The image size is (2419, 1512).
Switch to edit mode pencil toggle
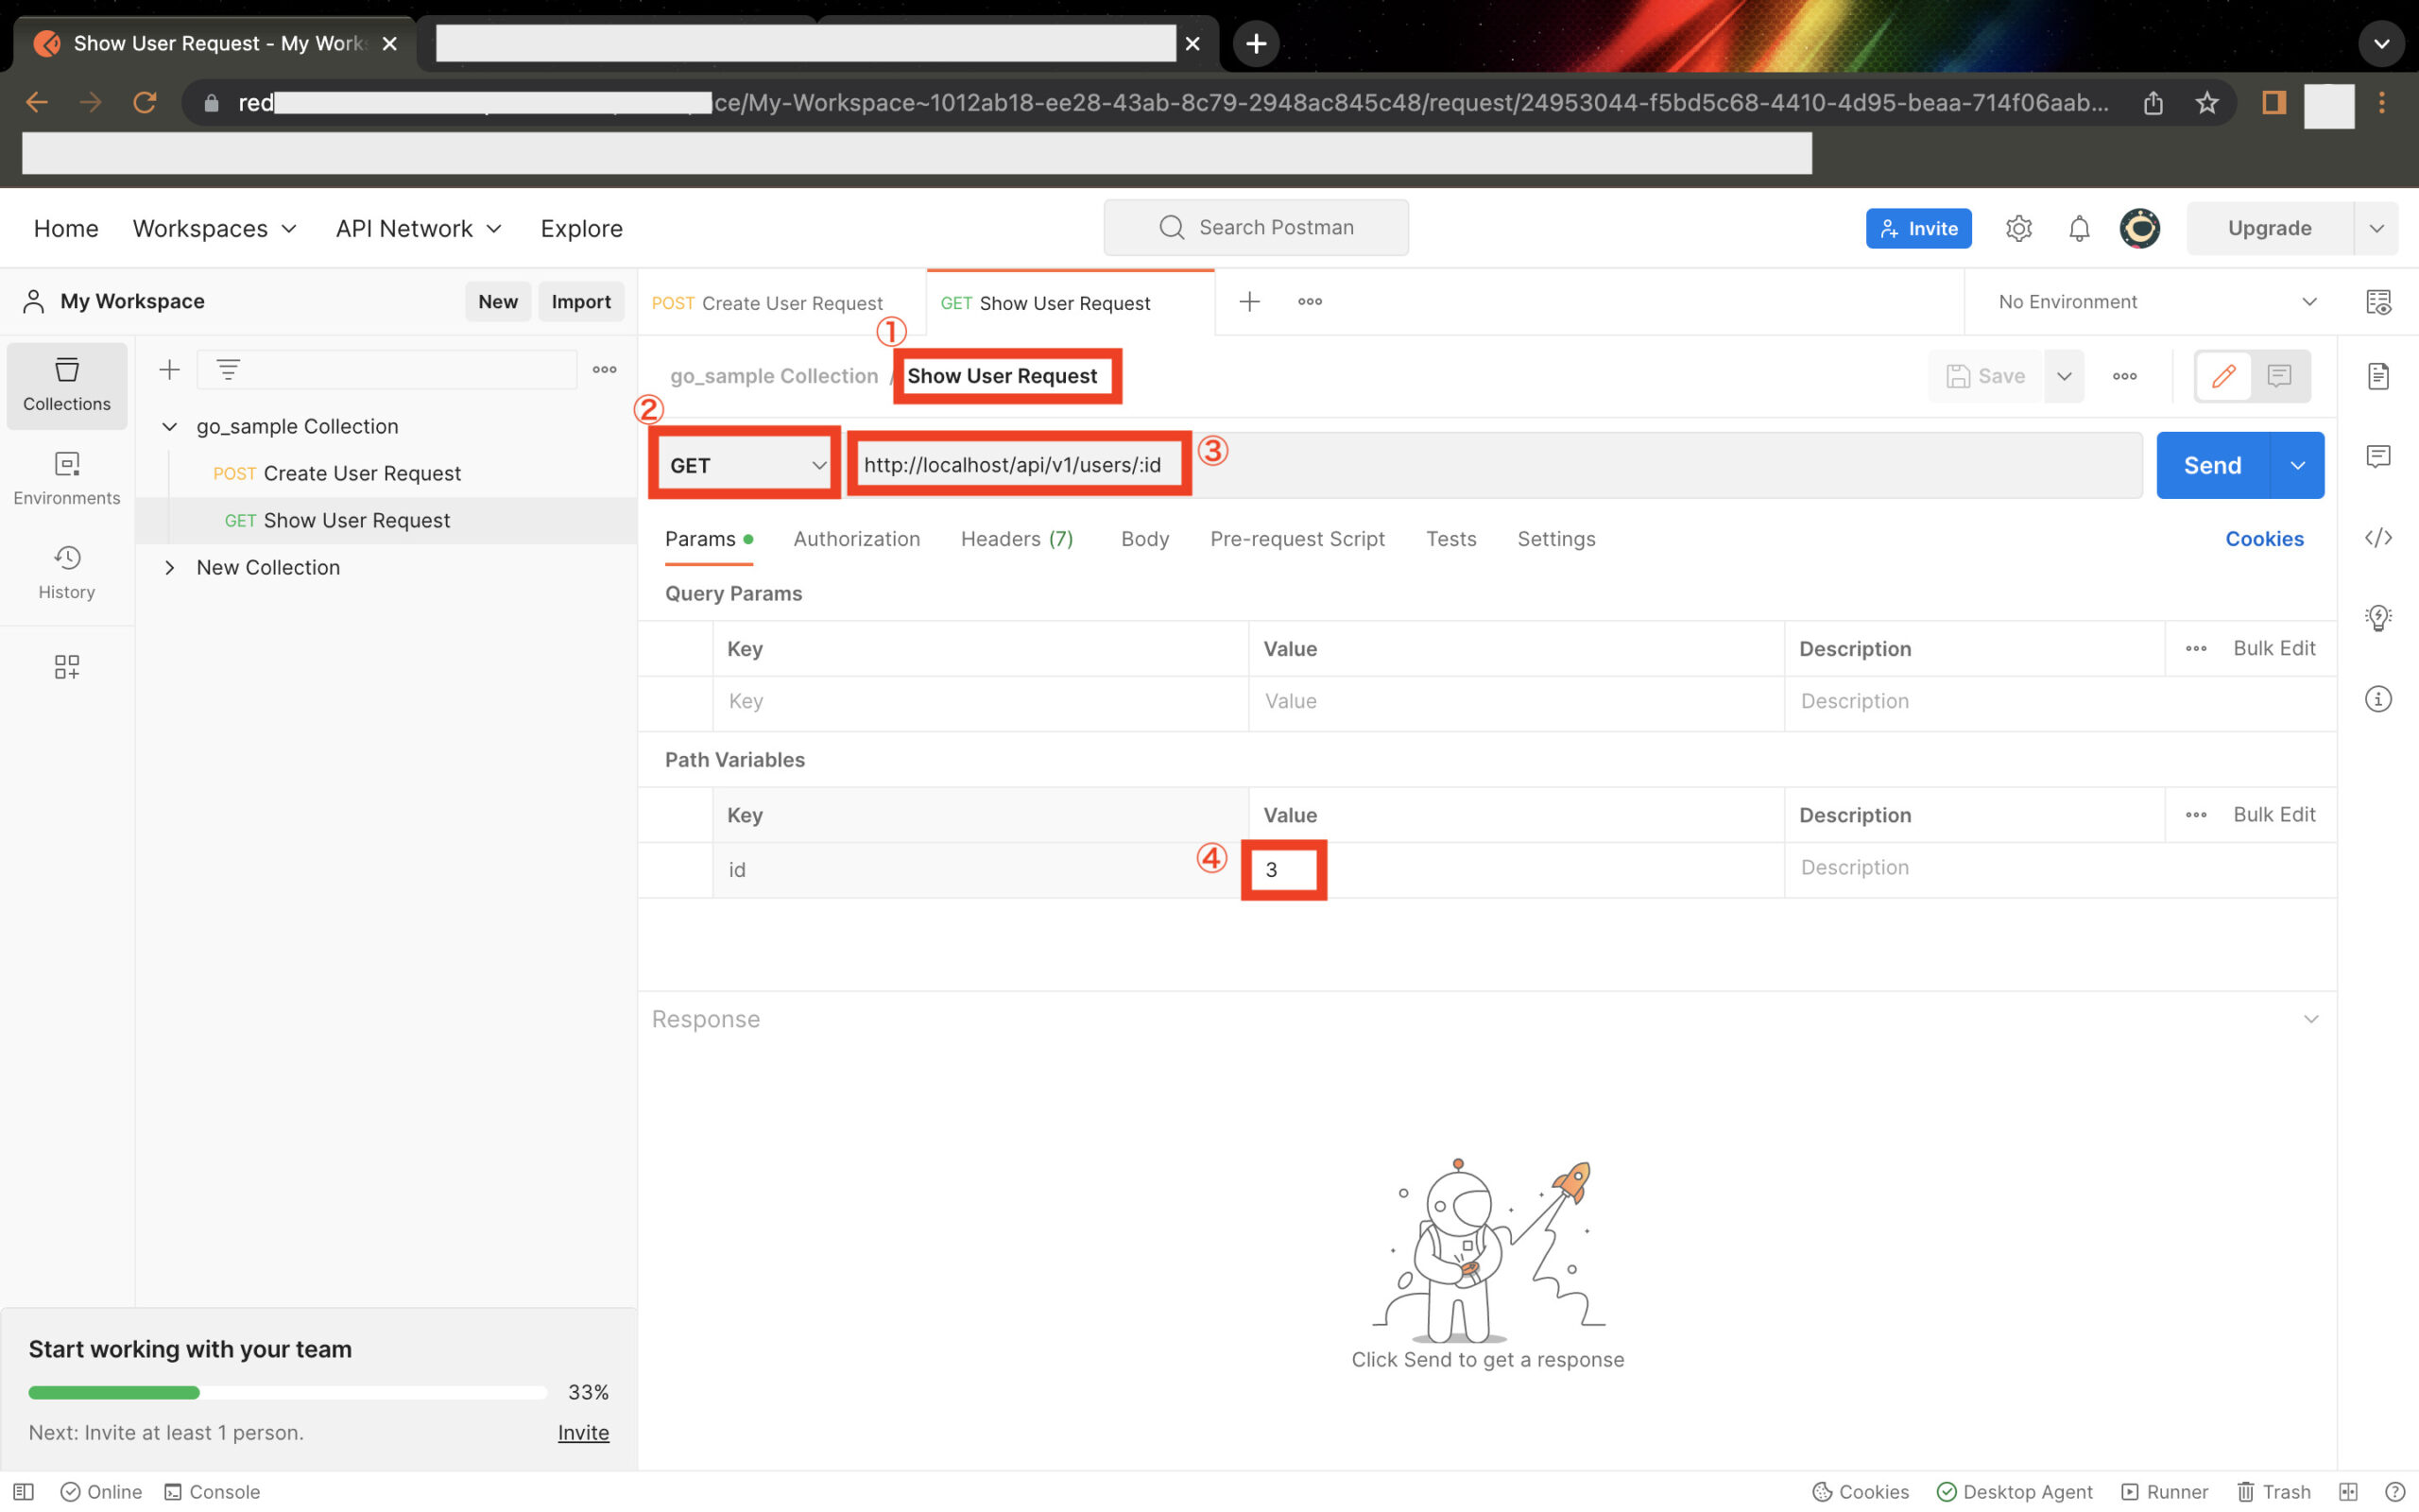pos(2223,376)
